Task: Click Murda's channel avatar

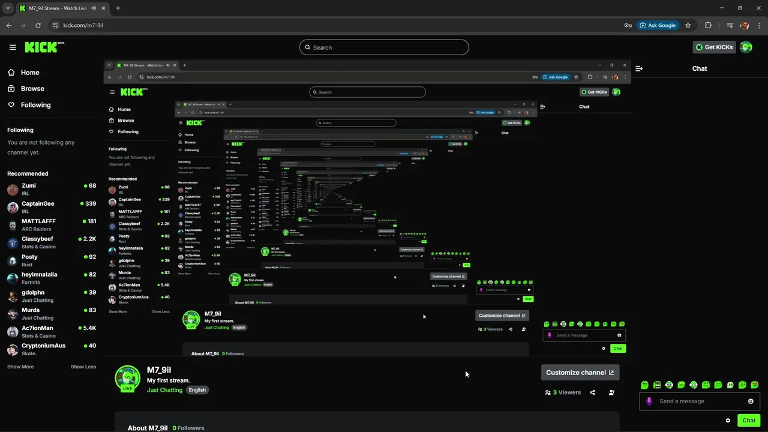Action: [x=13, y=314]
